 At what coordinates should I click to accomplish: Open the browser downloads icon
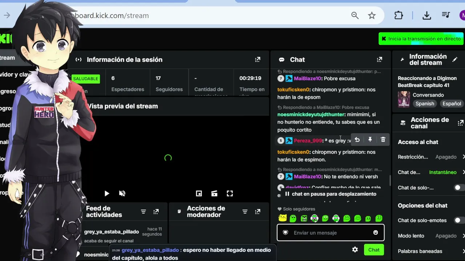tap(427, 15)
